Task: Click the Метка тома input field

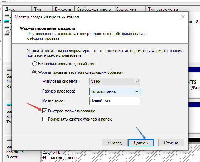Action: coord(114,101)
